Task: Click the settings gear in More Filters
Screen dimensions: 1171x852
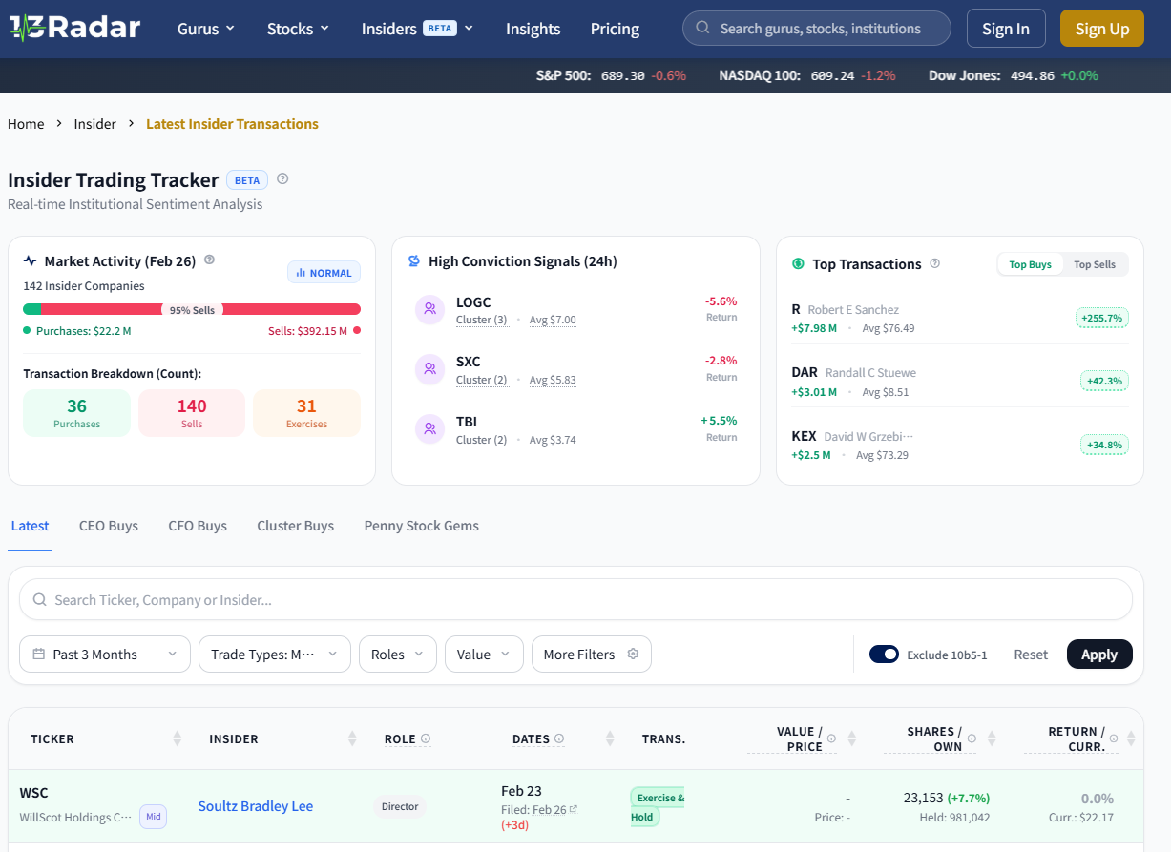Action: 633,655
